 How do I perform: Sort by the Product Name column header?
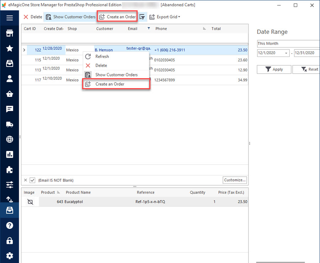tap(78, 192)
